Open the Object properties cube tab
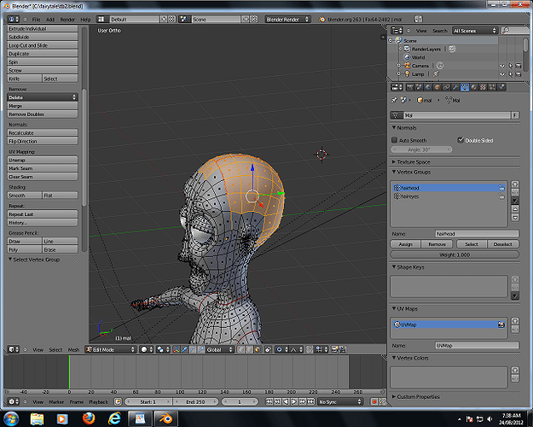 (437, 87)
